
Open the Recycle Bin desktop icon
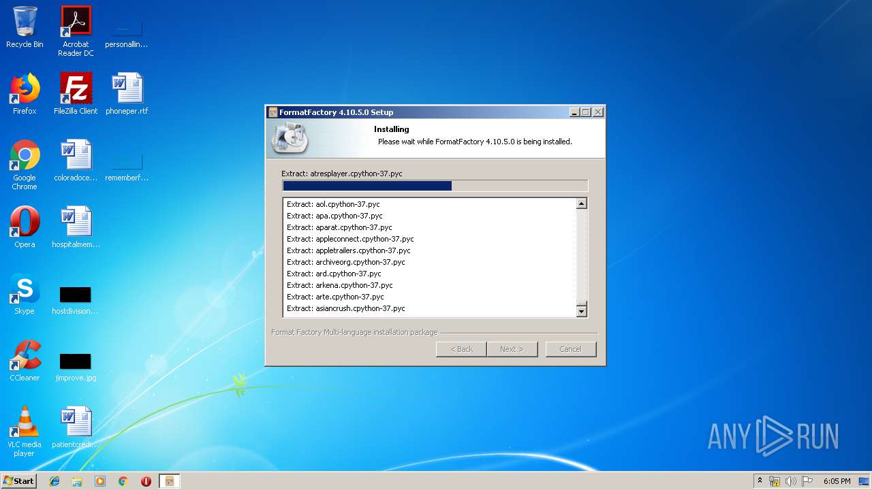click(x=25, y=28)
